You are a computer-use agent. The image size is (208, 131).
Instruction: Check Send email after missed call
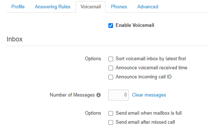(111, 122)
